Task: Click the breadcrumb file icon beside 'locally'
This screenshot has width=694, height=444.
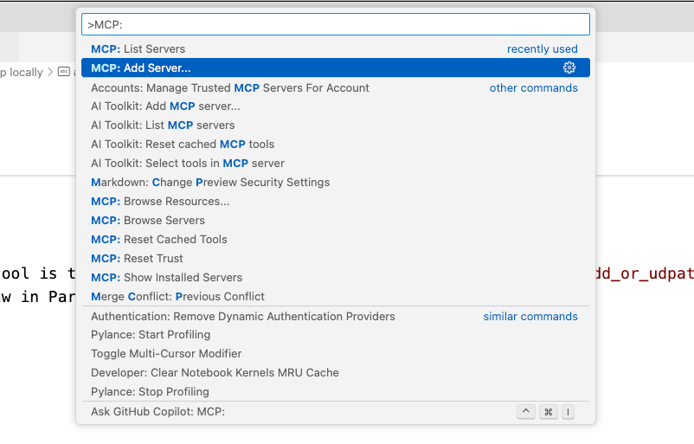Action: pyautogui.click(x=64, y=72)
